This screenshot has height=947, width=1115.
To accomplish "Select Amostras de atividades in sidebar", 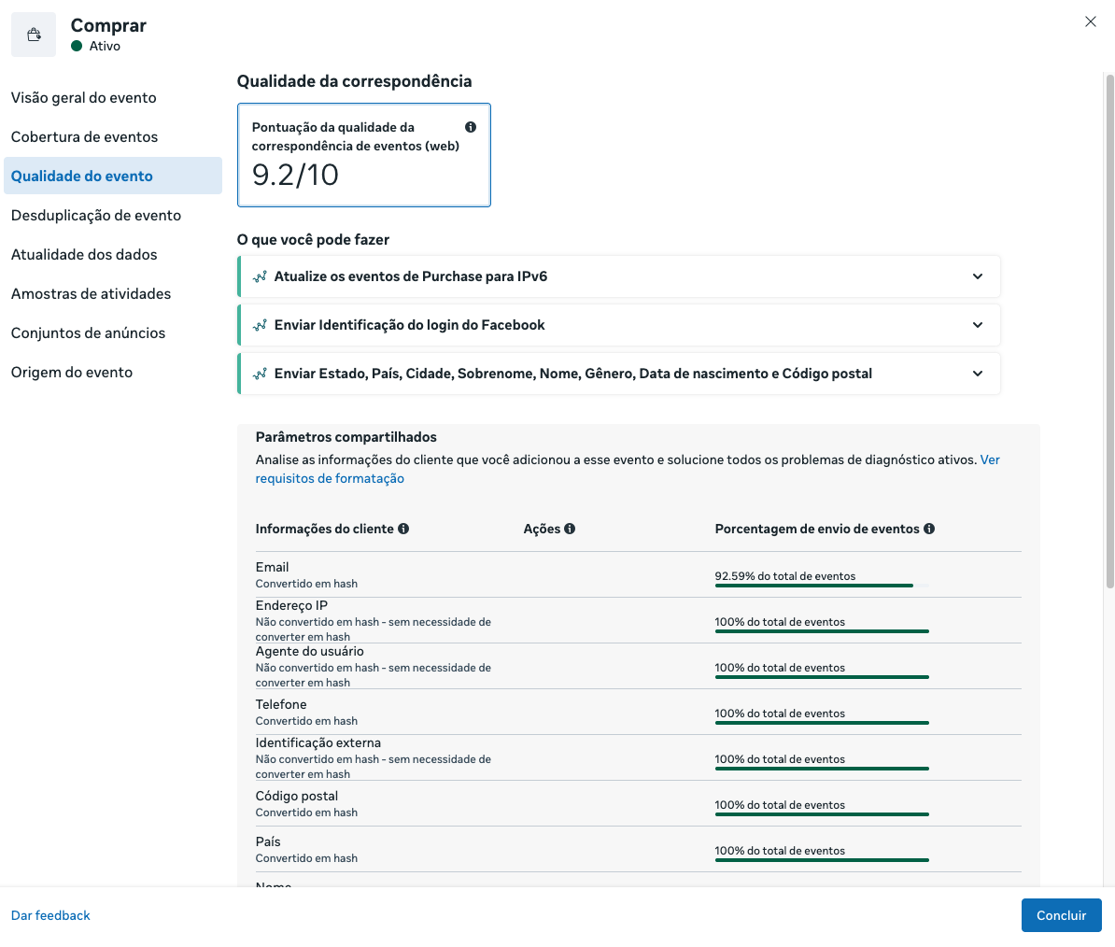I will click(x=91, y=293).
